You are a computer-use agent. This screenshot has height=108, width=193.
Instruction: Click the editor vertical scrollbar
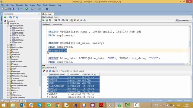[x=190, y=44]
